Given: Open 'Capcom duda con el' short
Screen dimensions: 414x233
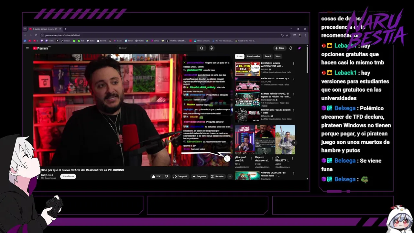Looking at the screenshot, I should pos(265,139).
